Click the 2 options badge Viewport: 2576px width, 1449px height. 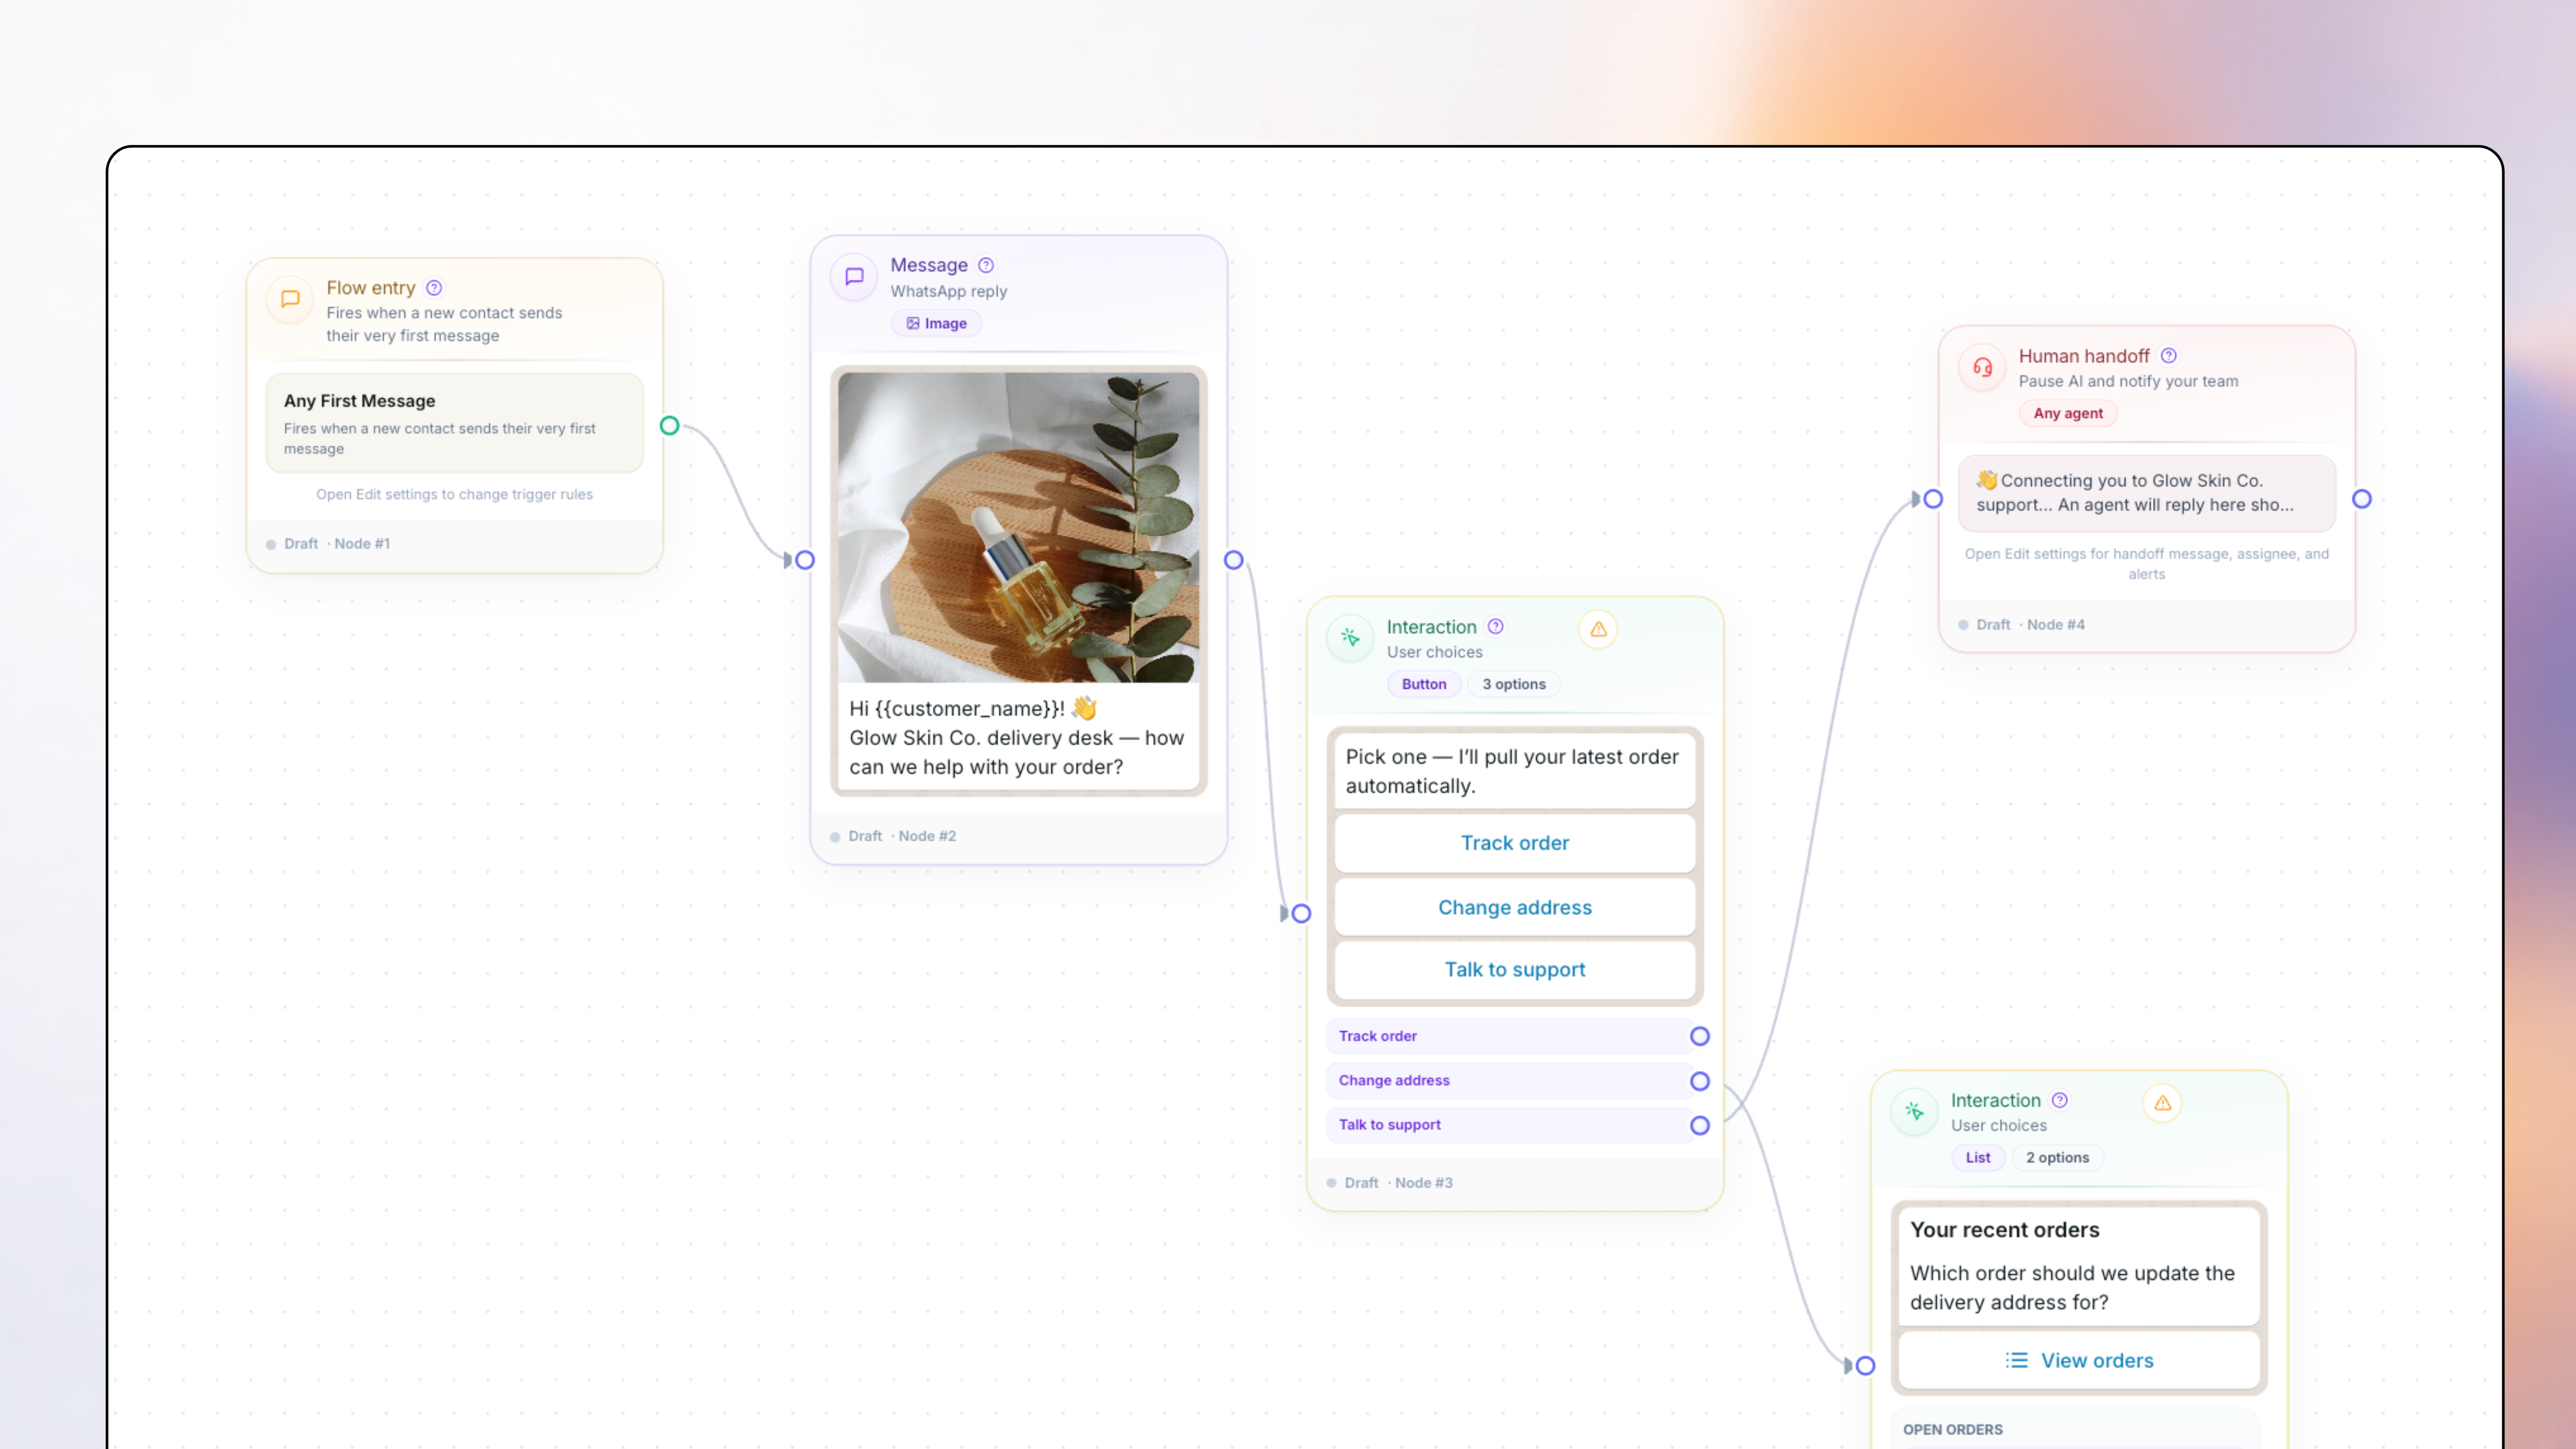coord(2058,1157)
